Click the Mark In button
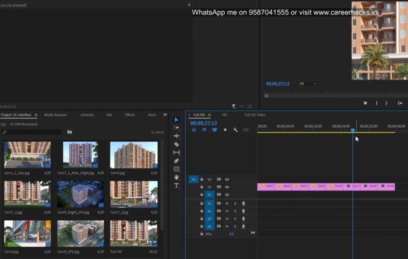Screen dimensions: 408x259 tap(376, 102)
